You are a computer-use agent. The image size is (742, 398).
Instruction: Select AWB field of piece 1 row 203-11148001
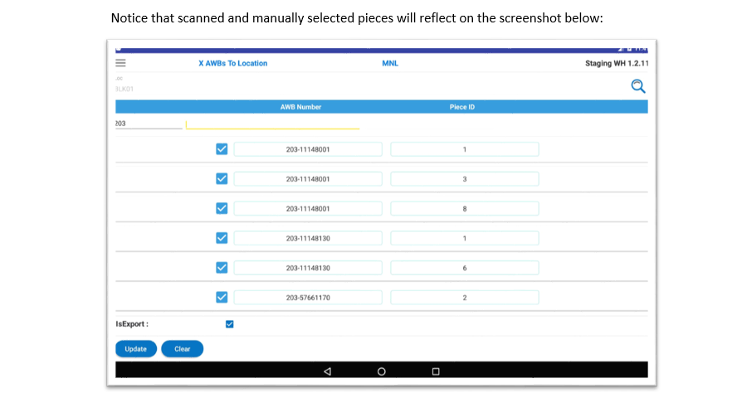(x=308, y=149)
